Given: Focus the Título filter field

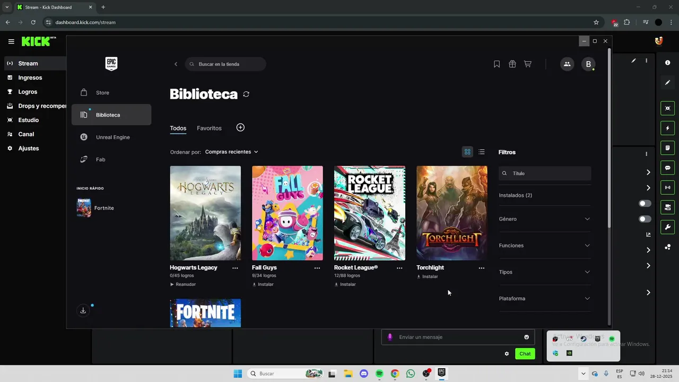Looking at the screenshot, I should [545, 173].
